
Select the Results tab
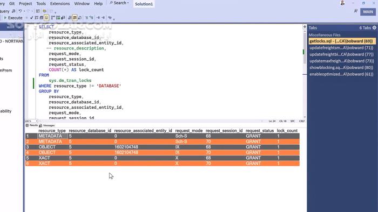pos(31,125)
